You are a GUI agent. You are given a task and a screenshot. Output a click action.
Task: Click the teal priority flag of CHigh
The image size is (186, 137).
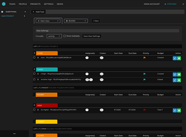(x=144, y=74)
